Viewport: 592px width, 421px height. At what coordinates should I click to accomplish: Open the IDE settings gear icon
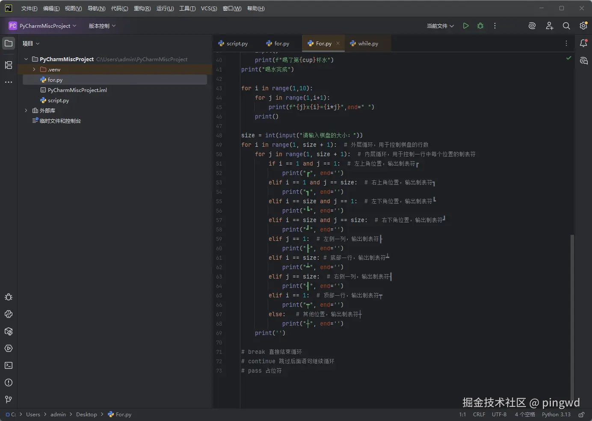point(583,26)
